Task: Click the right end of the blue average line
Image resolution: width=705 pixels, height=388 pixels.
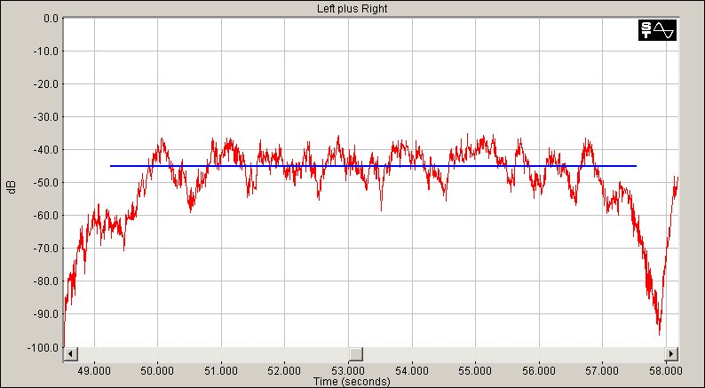Action: 636,166
